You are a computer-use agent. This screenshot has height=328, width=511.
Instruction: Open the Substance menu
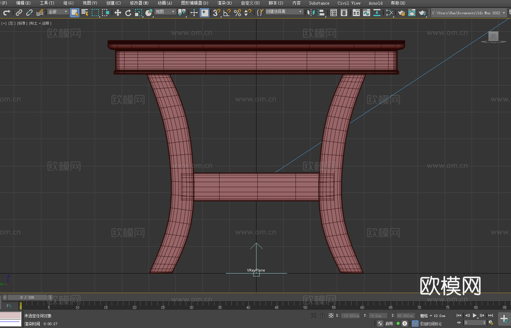point(319,3)
